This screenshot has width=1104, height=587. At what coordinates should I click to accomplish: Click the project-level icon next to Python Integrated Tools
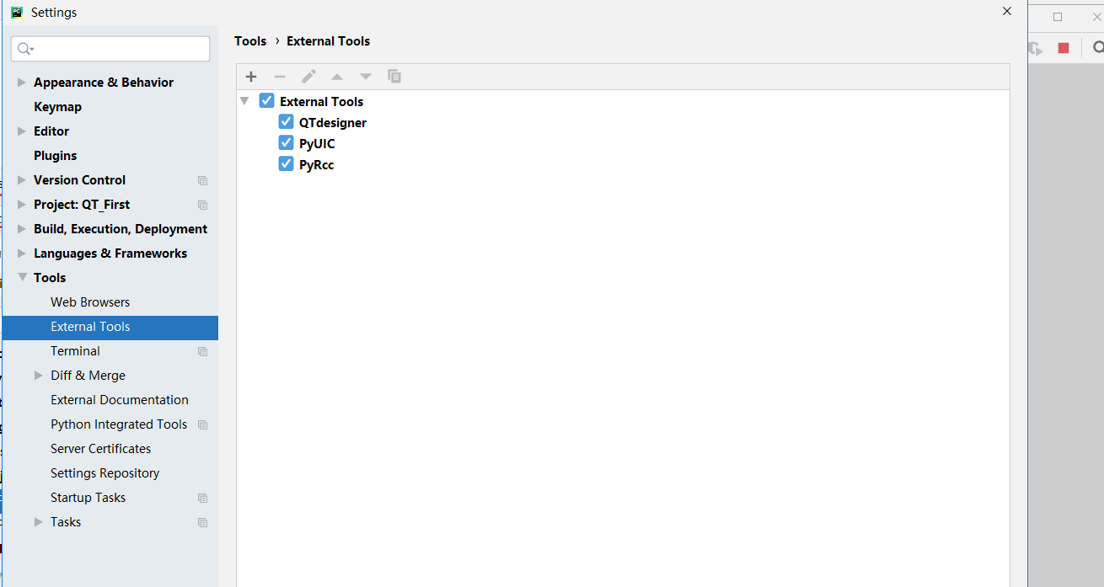[x=202, y=424]
